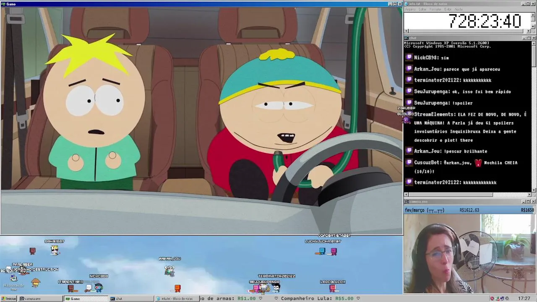The height and width of the screenshot is (302, 537).
Task: Open the Editar menu in Bloco de notas
Action: (422, 9)
